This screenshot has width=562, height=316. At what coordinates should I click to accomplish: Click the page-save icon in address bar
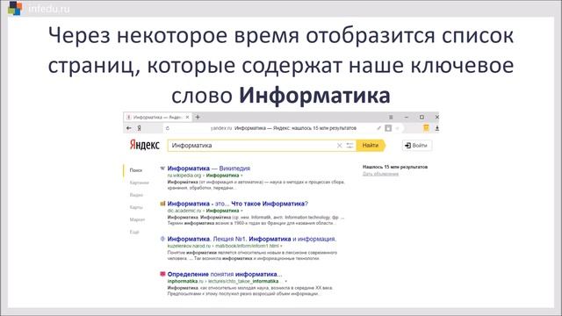tap(388, 128)
